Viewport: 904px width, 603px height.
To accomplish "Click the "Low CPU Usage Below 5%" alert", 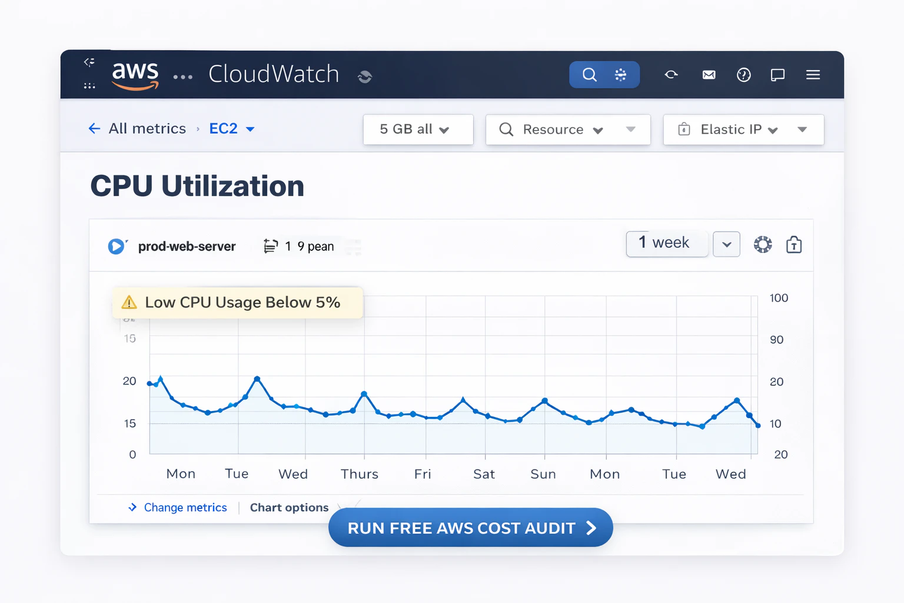I will 237,303.
